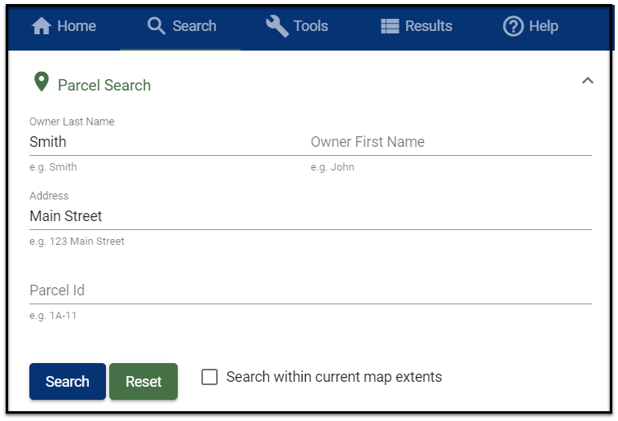618x421 pixels.
Task: Open the Help tab label
Action: pyautogui.click(x=543, y=26)
